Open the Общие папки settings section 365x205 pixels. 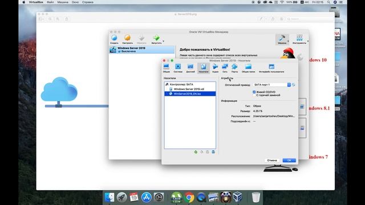tap(248, 68)
